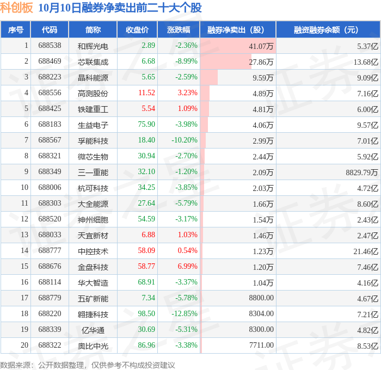Select stock name 金盘科技
The image size is (381, 370).
pos(93,267)
